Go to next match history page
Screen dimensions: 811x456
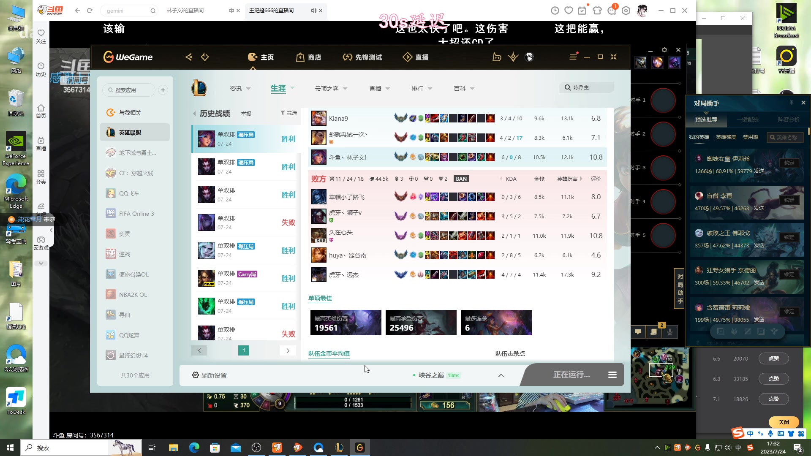click(x=288, y=350)
